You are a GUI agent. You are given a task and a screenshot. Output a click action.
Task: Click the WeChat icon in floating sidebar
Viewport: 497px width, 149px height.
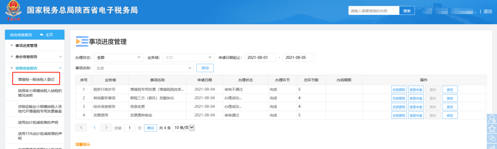[492, 138]
